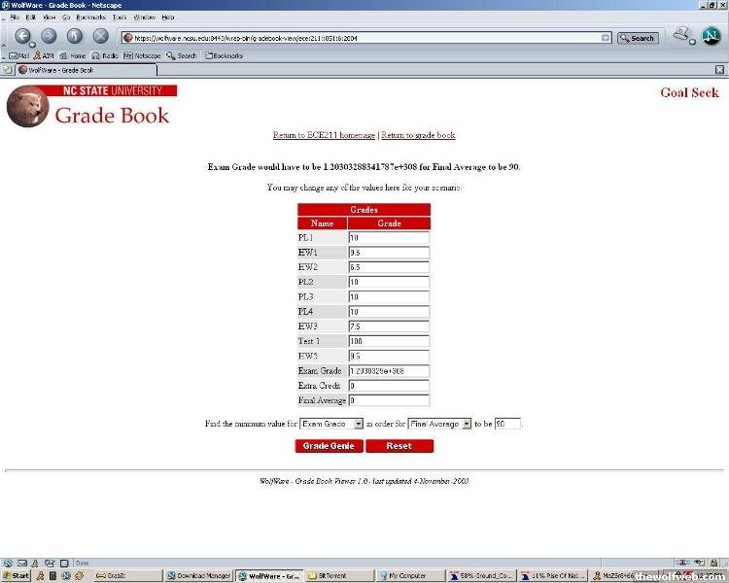Image resolution: width=729 pixels, height=583 pixels.
Task: Click the Print icon in toolbar
Action: 681,35
